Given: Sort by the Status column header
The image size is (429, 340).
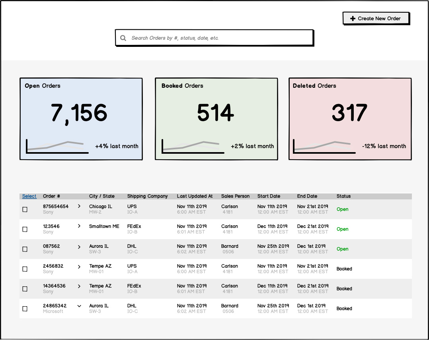Looking at the screenshot, I should click(x=343, y=196).
